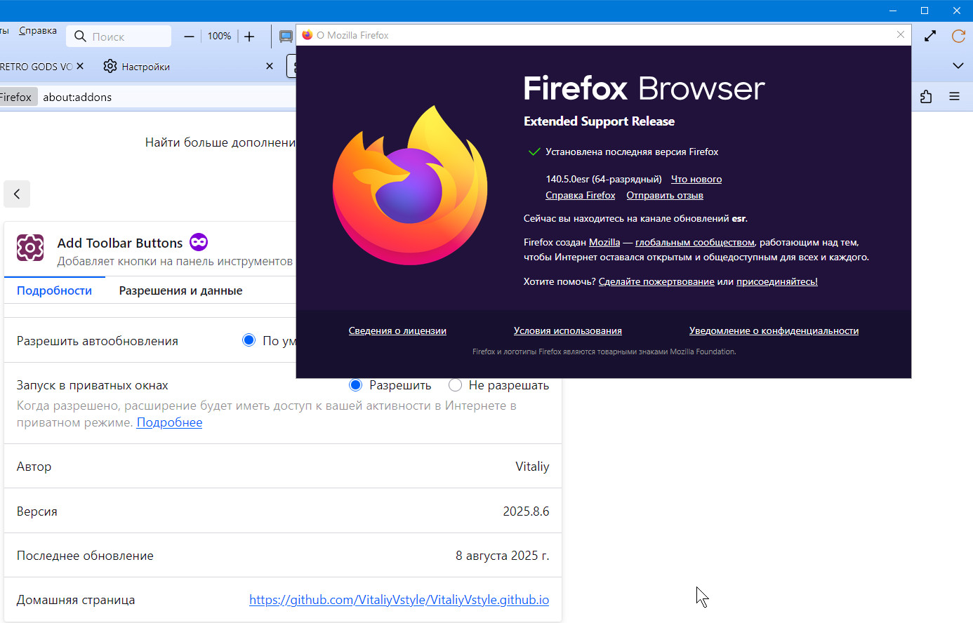Select the По умолчанию auto-update radio
Screen dimensions: 973x623
[249, 340]
